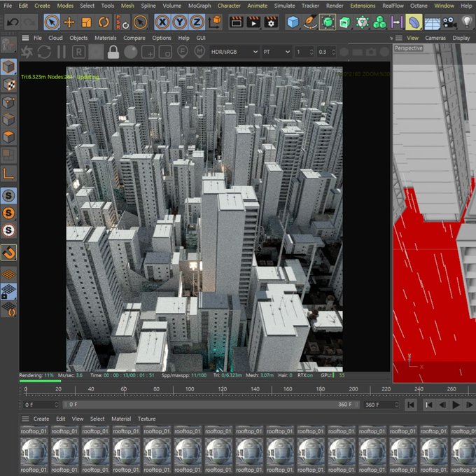Go to start of animation

coord(411,405)
